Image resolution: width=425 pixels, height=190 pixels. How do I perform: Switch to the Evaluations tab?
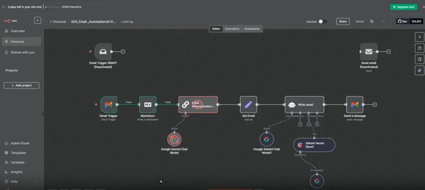click(x=252, y=29)
